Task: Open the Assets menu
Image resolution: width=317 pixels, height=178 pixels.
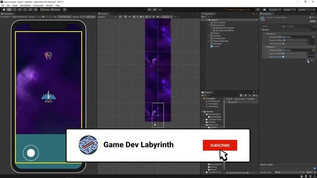Action: [x=15, y=5]
